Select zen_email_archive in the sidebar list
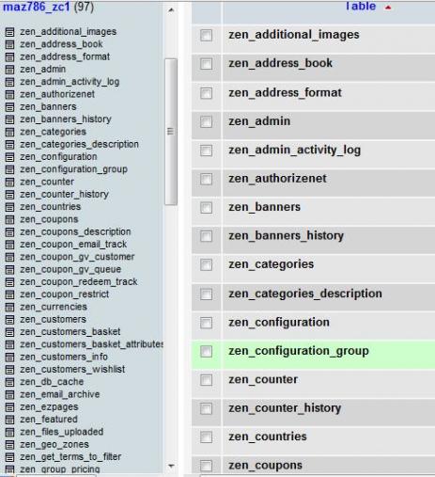Viewport: 435px width, 477px height. click(x=60, y=394)
